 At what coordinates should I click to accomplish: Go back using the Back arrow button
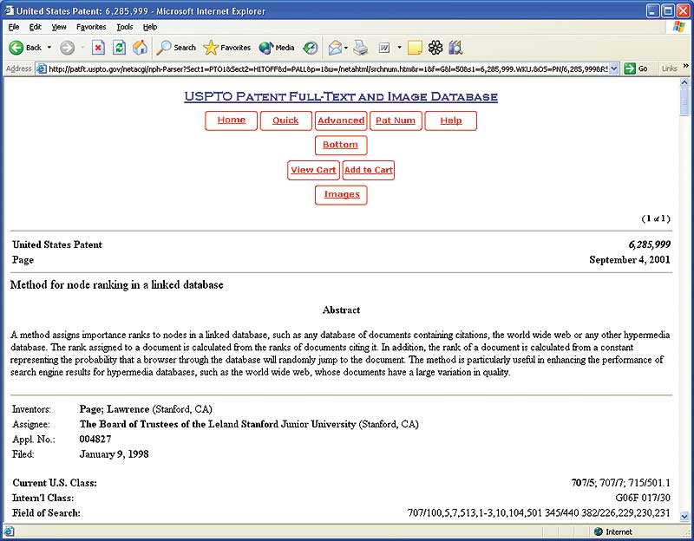pyautogui.click(x=25, y=48)
